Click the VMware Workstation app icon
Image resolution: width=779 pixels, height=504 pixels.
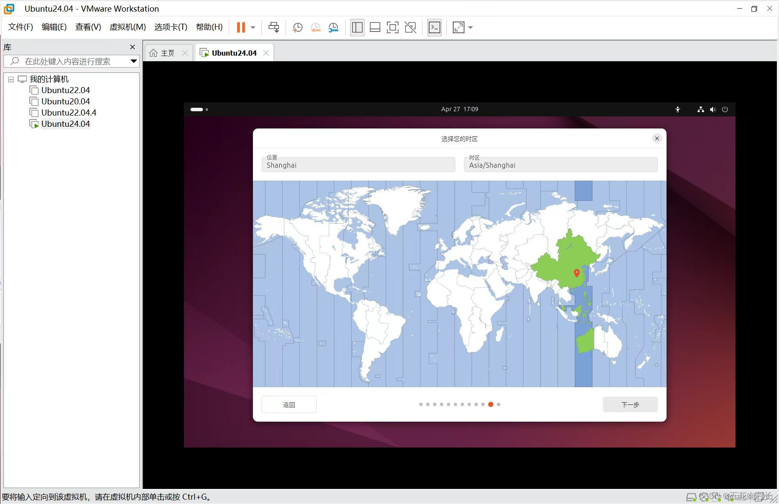click(x=9, y=9)
